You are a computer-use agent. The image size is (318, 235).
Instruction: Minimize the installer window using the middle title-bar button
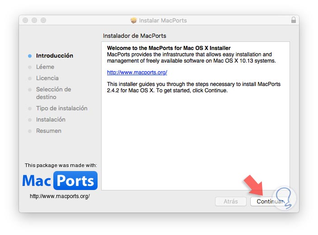34,20
